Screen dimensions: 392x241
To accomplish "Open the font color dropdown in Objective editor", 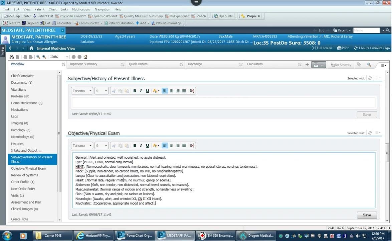I will [158, 146].
